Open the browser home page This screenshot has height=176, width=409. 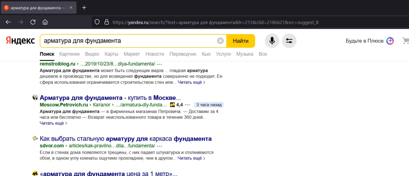pyautogui.click(x=45, y=22)
